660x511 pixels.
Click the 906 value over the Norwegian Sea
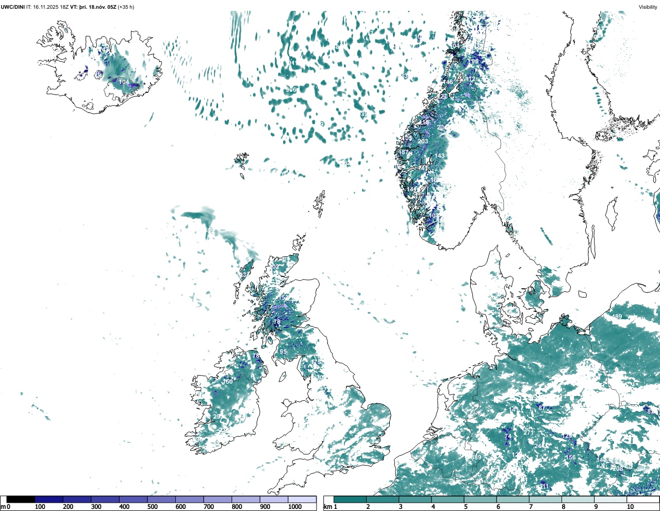pos(291,90)
